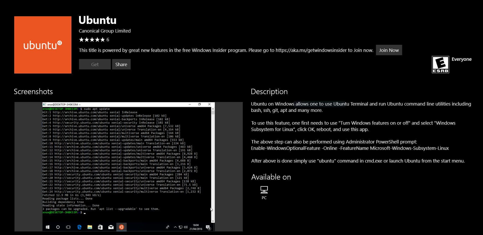Click the Enable-WindowsOptionalFeature PowerShell command text
Viewport: 483px width, 235px height.
click(x=350, y=148)
